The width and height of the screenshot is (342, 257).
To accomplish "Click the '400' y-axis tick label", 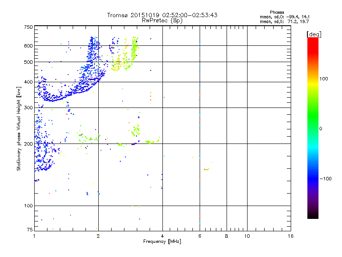I will pos(28,82).
